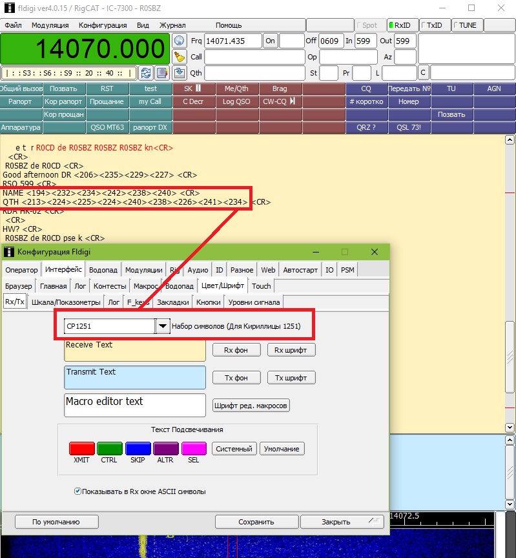Click the QRZ globe lookup icon

tap(180, 41)
